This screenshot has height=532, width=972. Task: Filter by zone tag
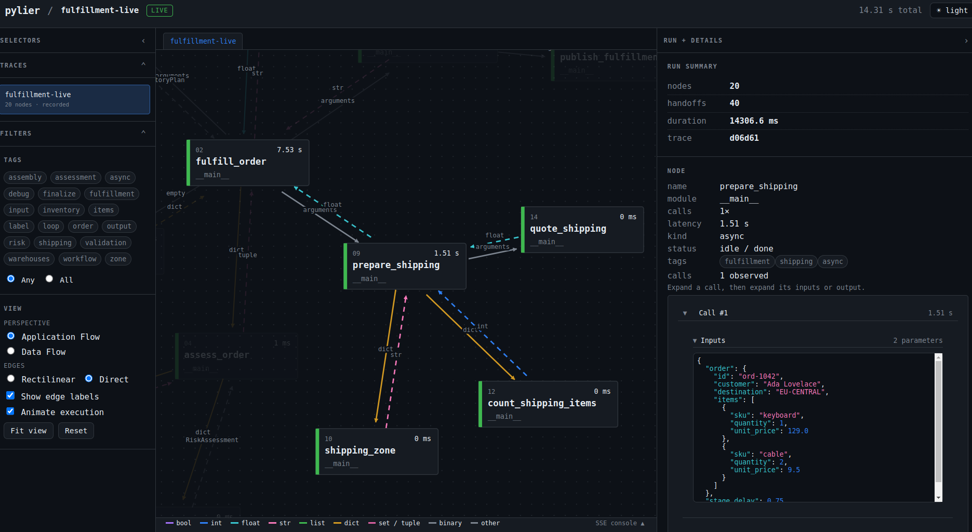click(x=118, y=259)
